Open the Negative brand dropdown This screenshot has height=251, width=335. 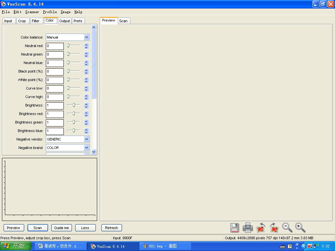click(x=86, y=148)
